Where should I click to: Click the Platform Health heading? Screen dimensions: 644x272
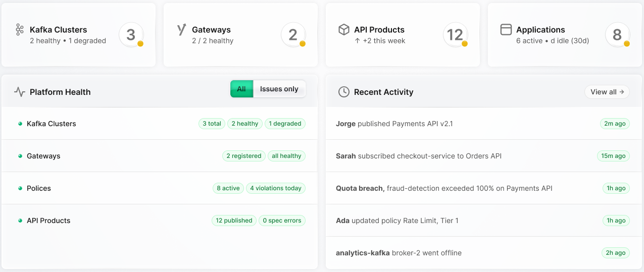pos(60,92)
